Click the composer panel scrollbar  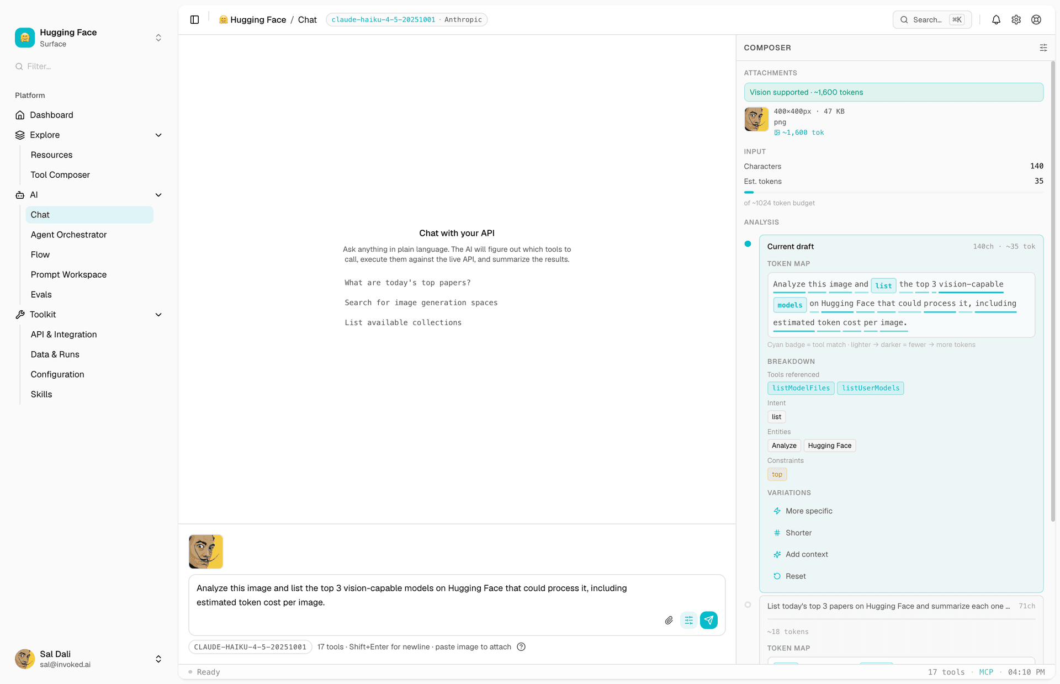(1052, 291)
